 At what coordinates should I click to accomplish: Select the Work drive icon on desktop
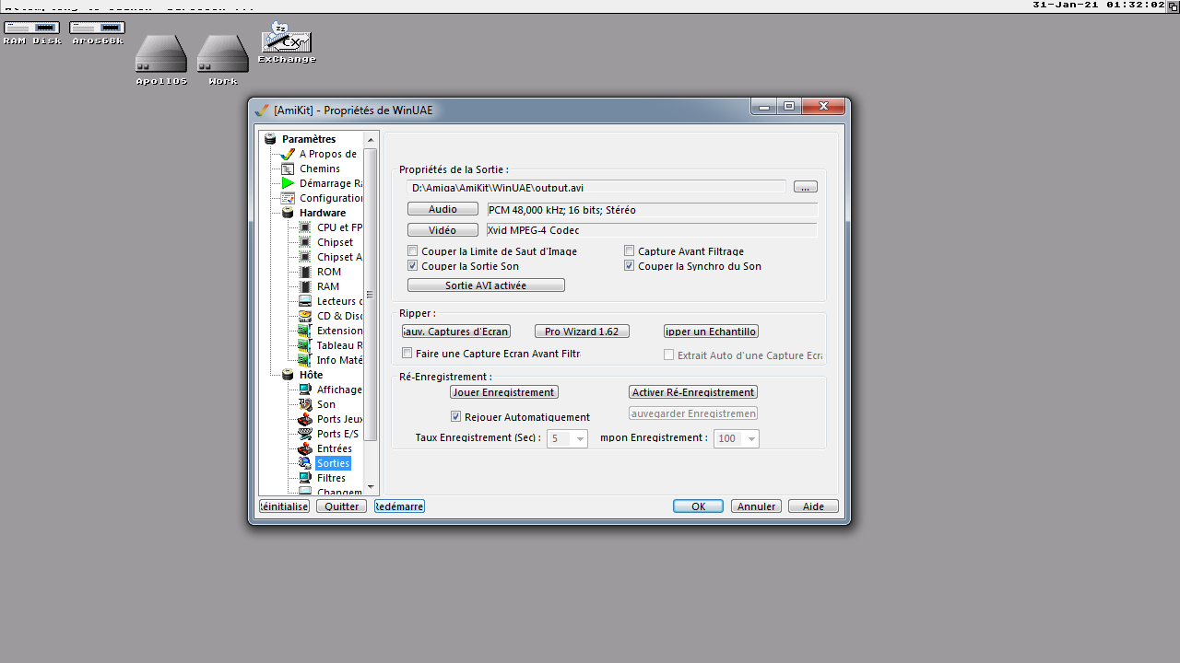(x=223, y=53)
